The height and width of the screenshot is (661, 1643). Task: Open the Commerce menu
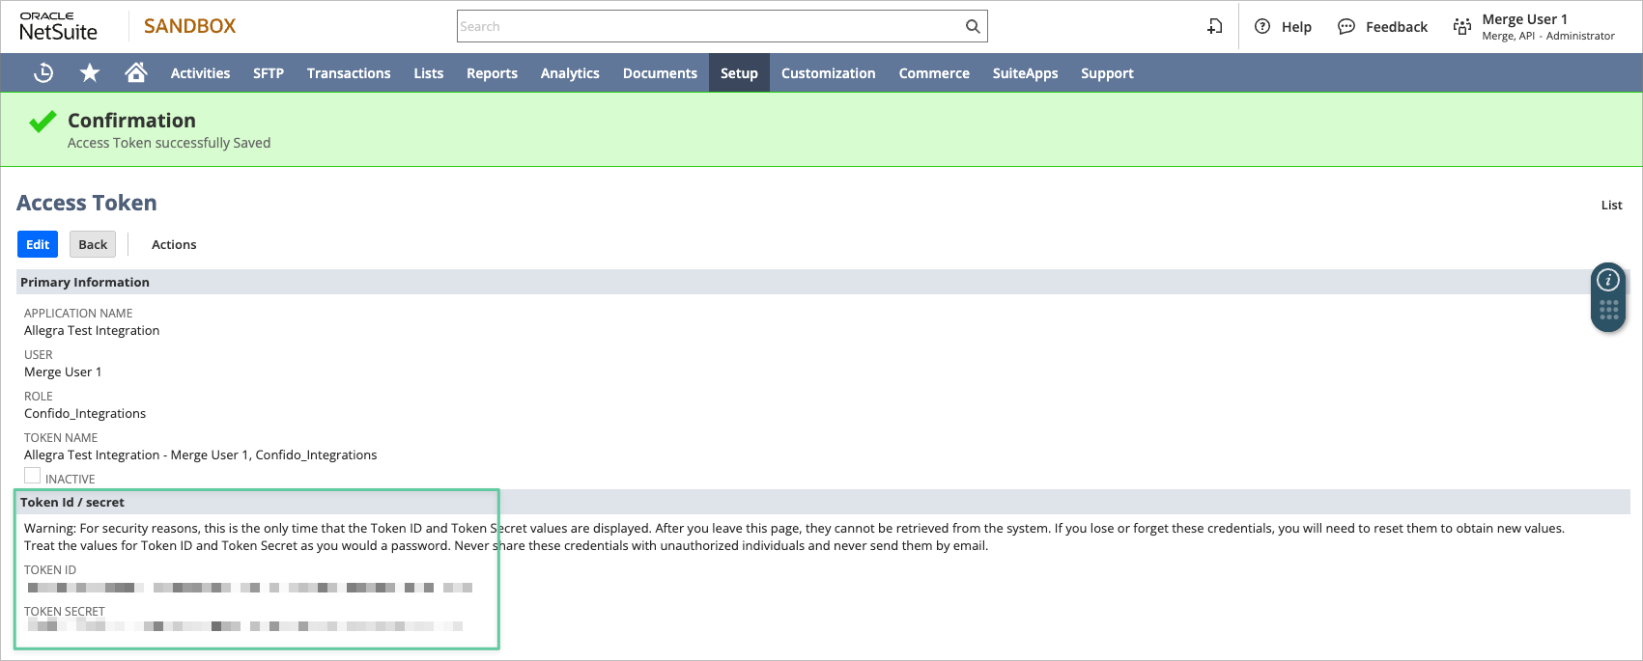click(934, 73)
